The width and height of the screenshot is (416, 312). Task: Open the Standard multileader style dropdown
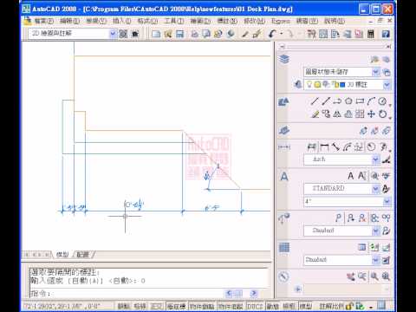375,231
